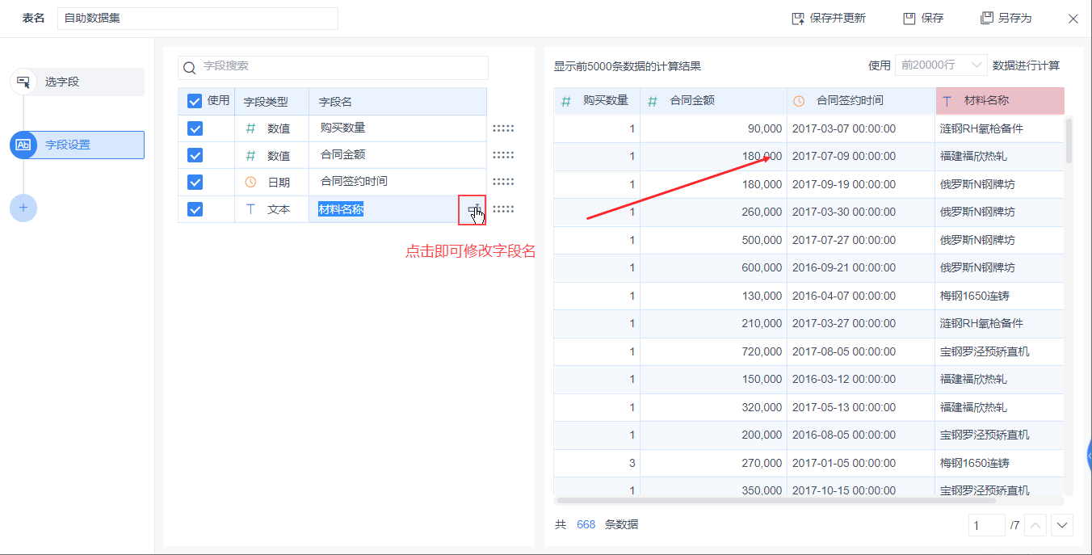1092x555 pixels.
Task: Click the drag handle of 购买数量 row
Action: pos(503,128)
